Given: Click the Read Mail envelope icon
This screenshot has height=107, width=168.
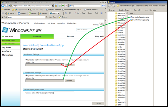Looking at the screenshot, I should pos(75,13).
